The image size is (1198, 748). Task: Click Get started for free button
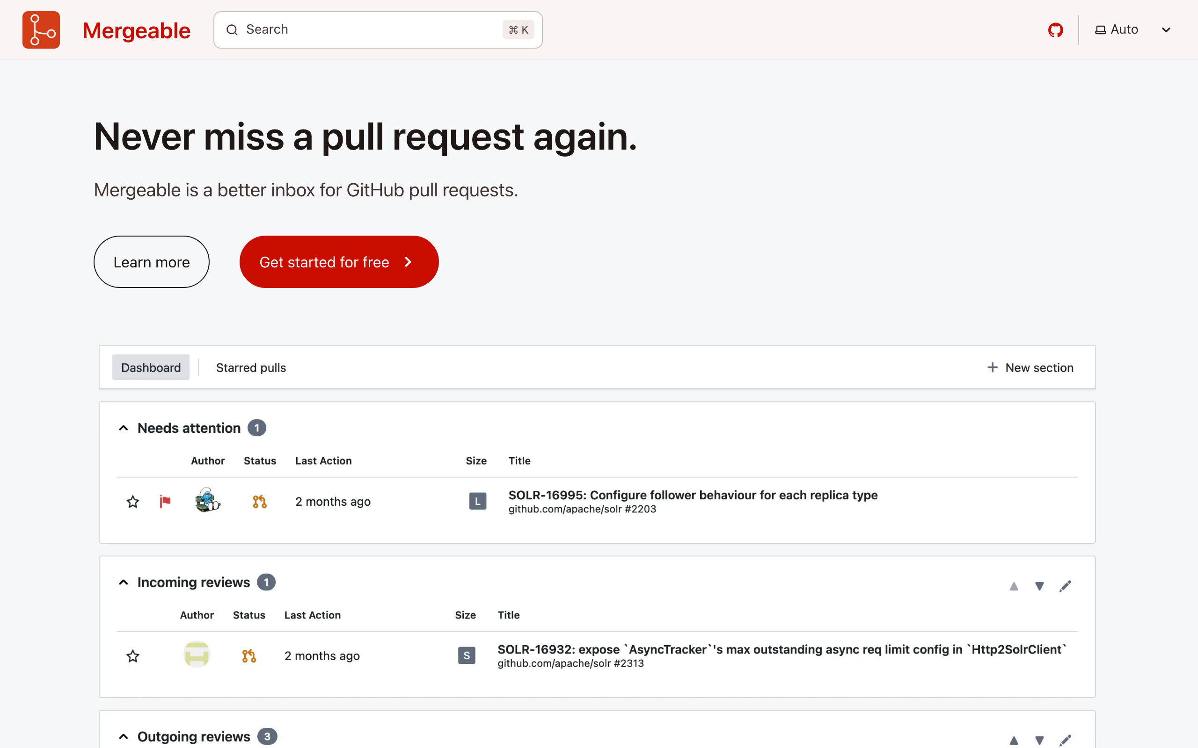(x=339, y=262)
